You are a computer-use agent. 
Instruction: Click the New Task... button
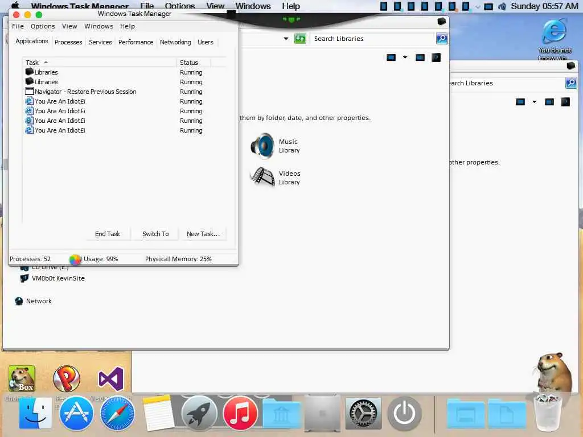(203, 234)
